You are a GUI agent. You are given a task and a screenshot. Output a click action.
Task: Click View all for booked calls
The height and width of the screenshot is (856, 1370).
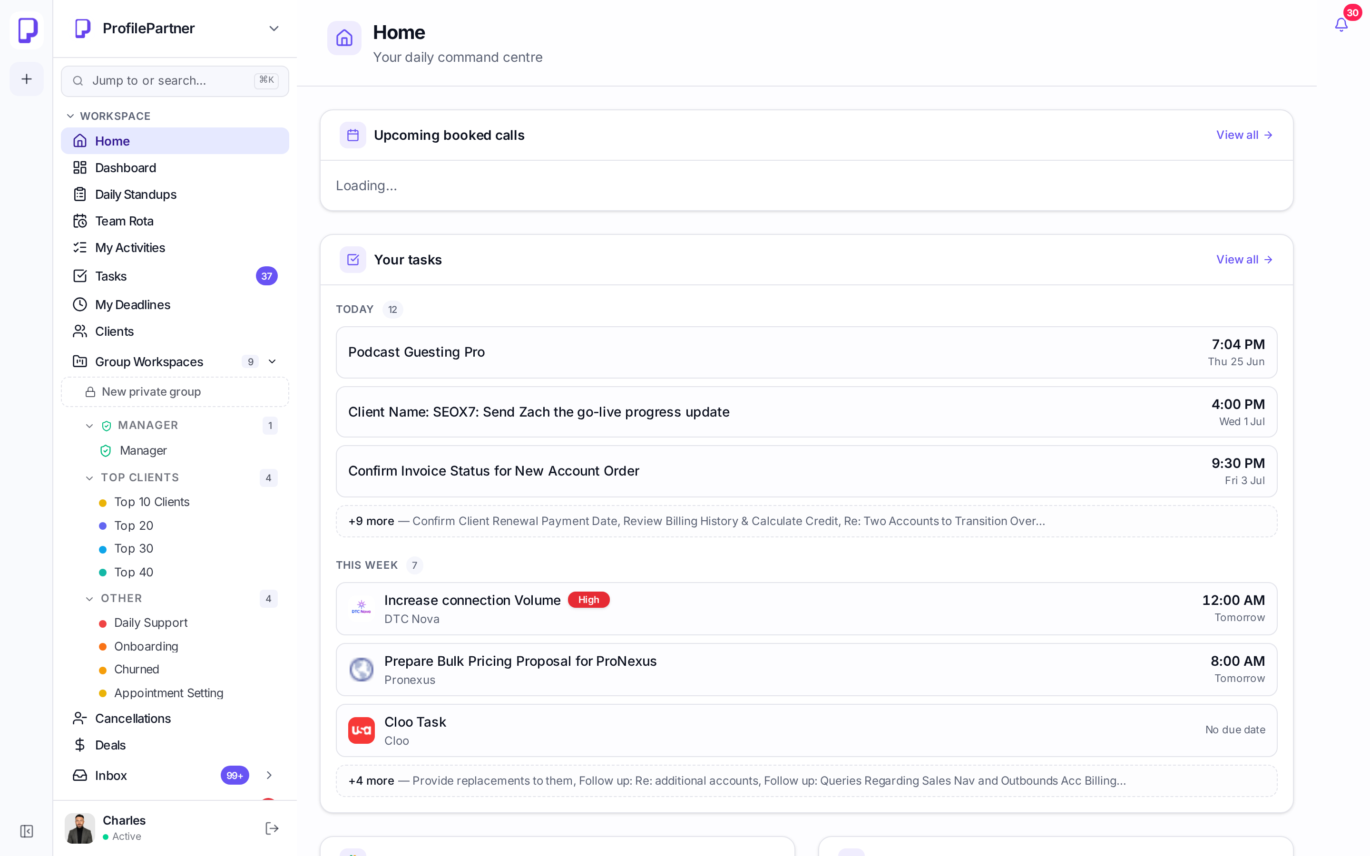tap(1244, 135)
